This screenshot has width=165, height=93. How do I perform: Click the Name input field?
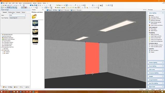point(17,15)
